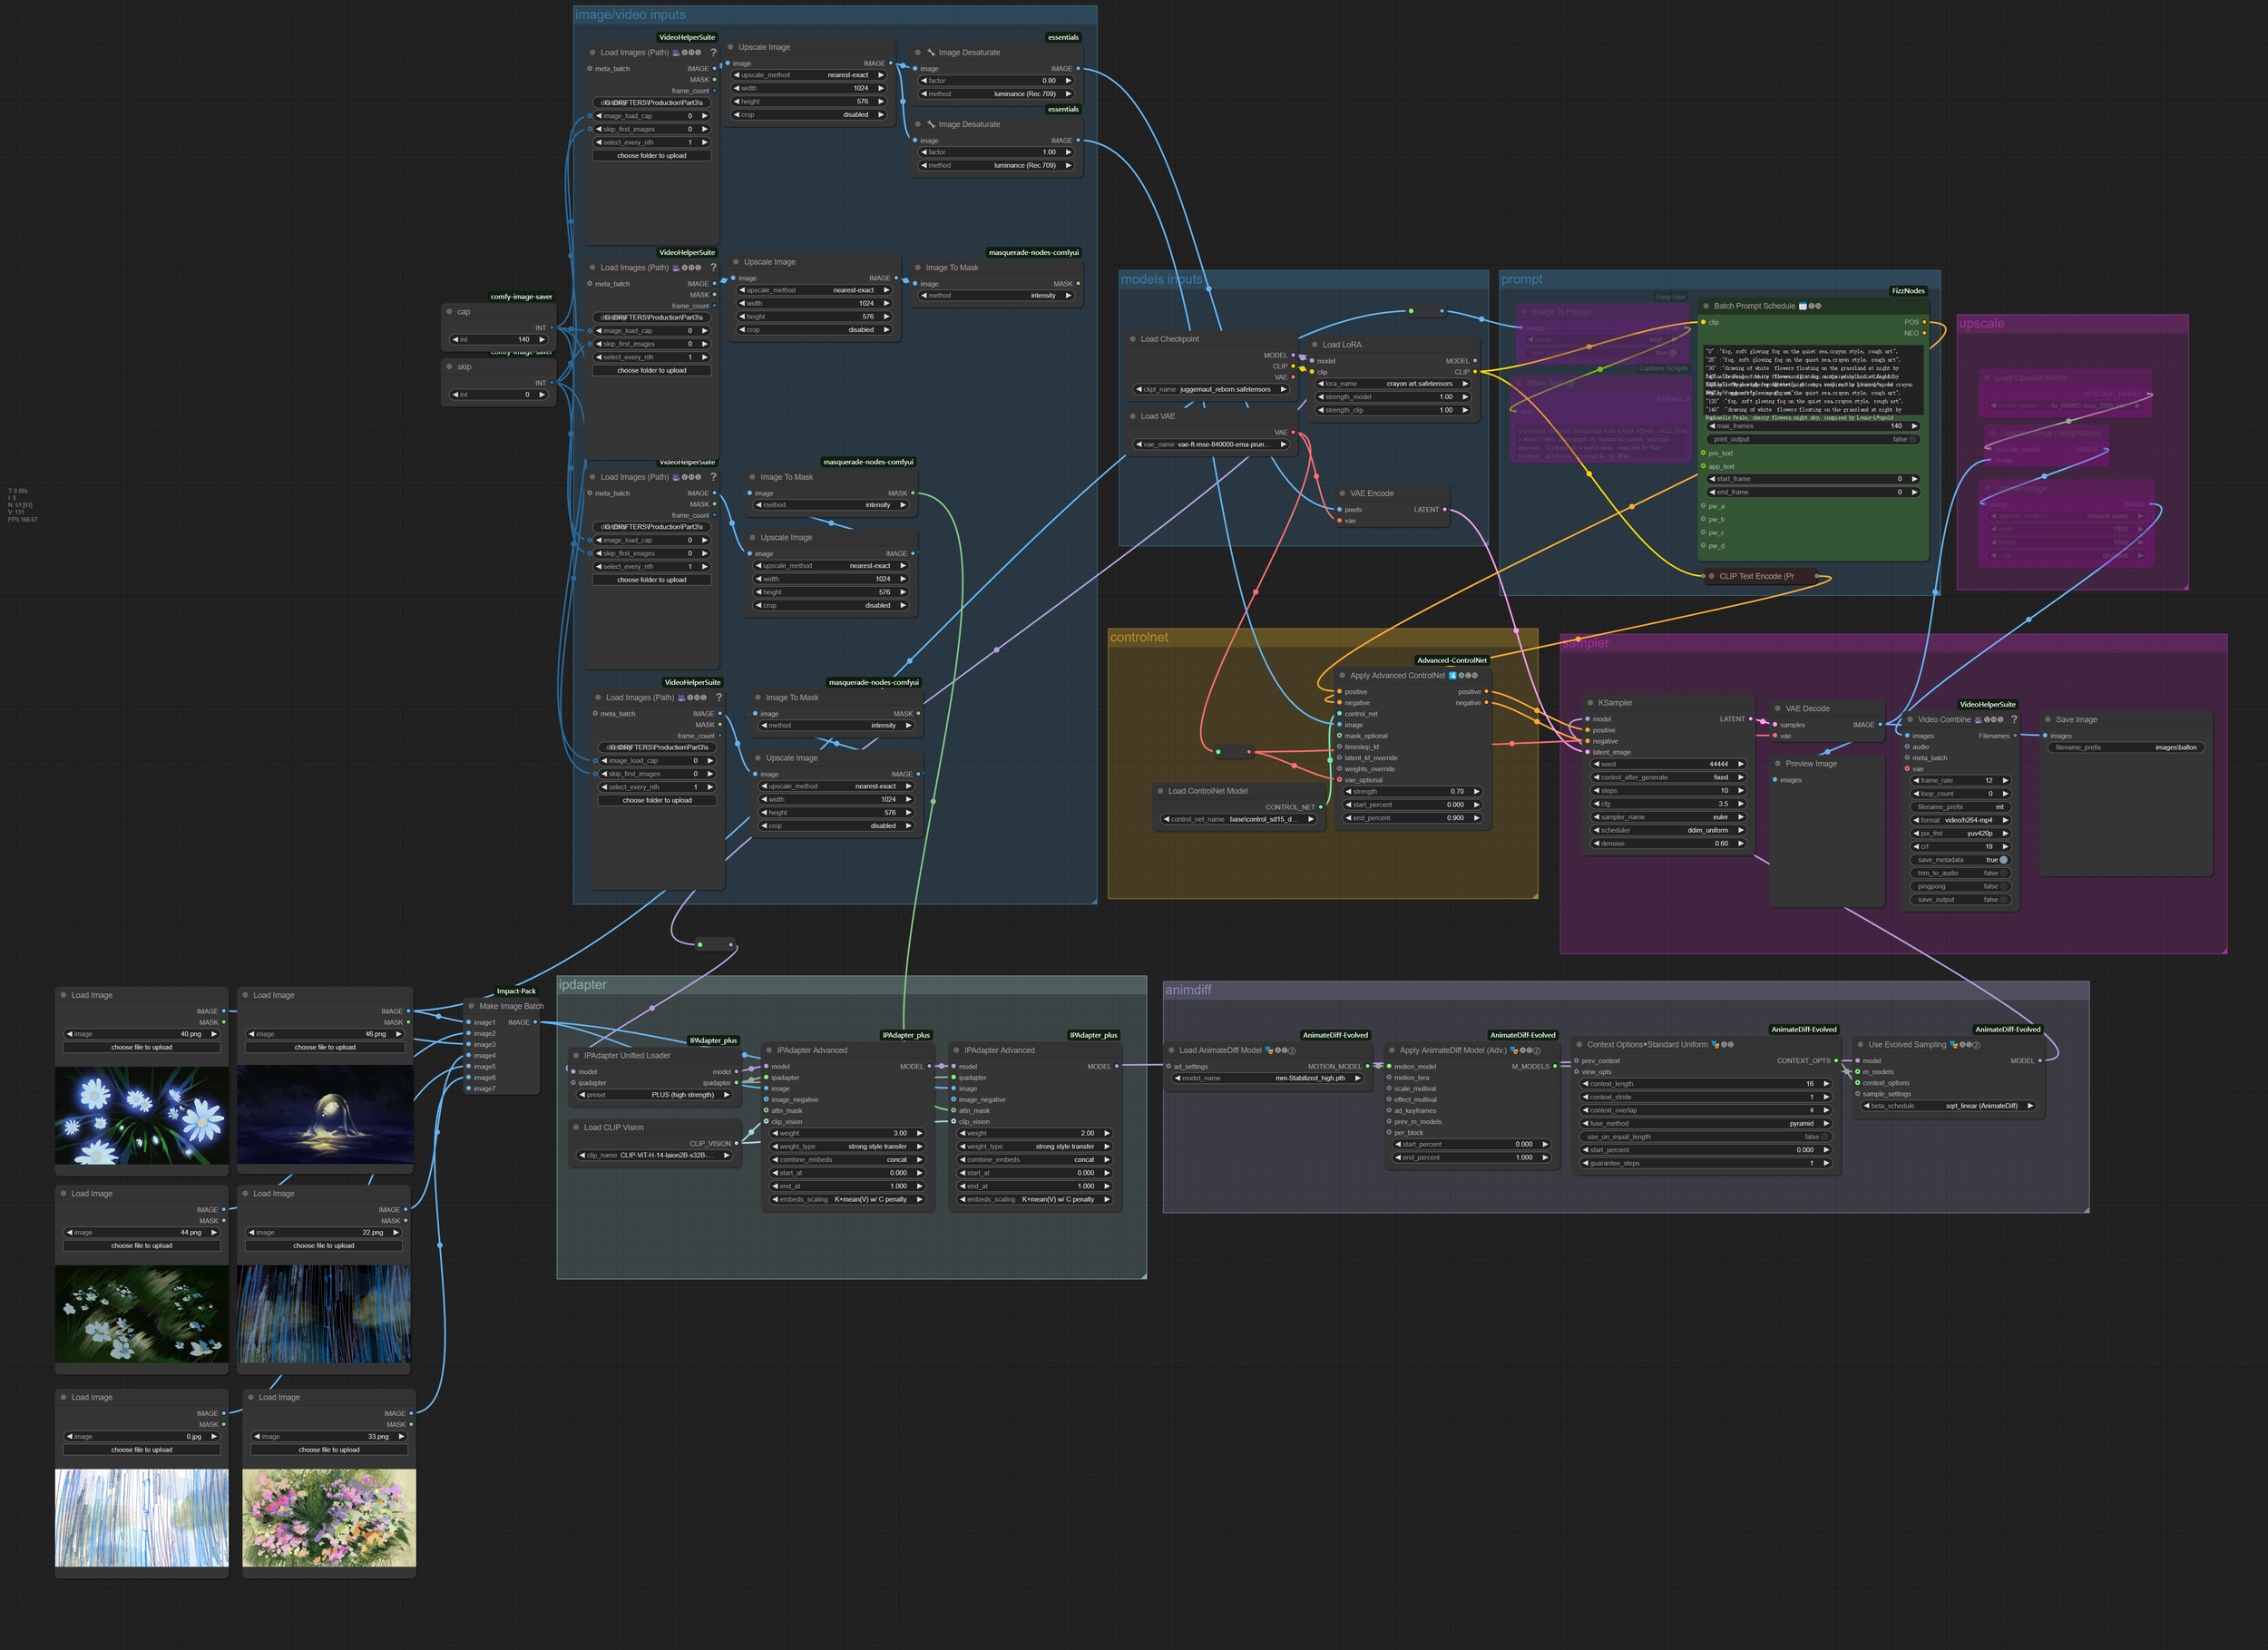The height and width of the screenshot is (1650, 2268).
Task: Click the cfg 3.5 value slider
Action: (x=1668, y=804)
